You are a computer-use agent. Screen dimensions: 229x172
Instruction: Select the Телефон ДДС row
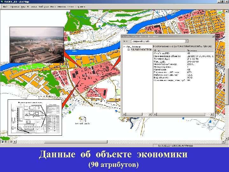184,59
